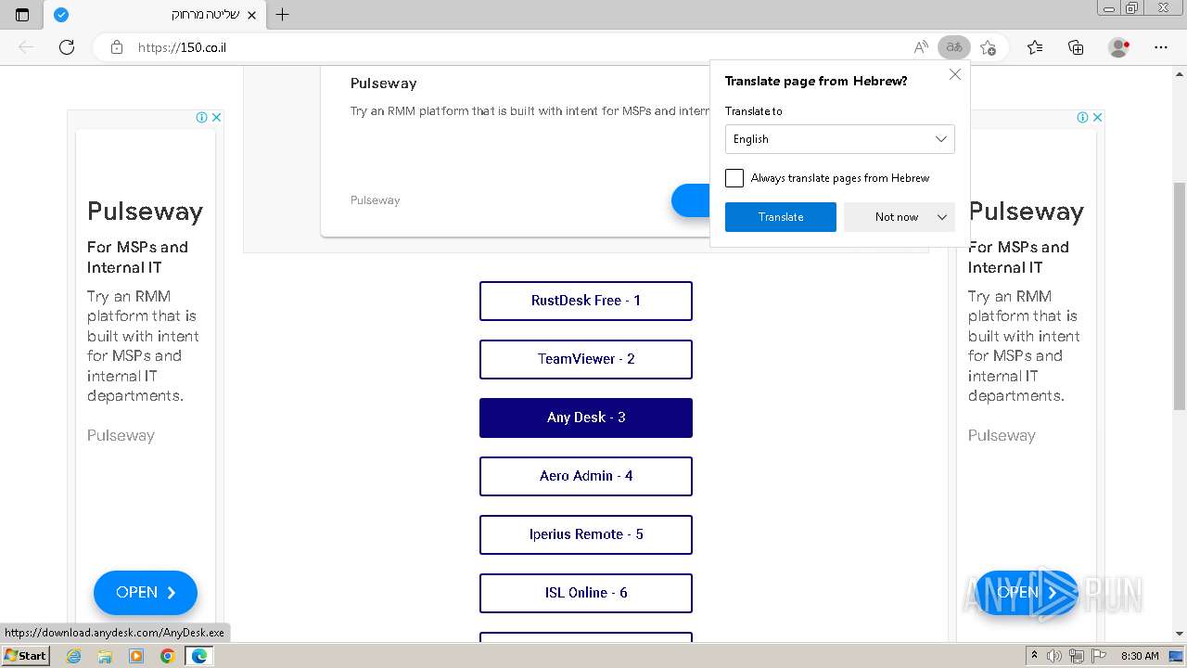This screenshot has height=668, width=1187.
Task: Open media player from taskbar
Action: point(136,656)
